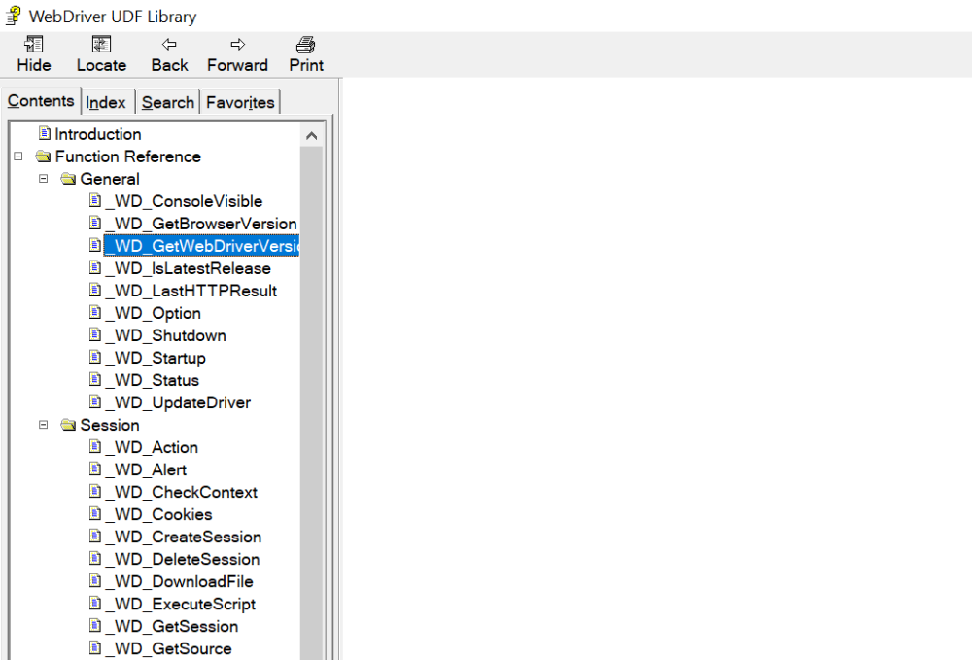Image resolution: width=972 pixels, height=660 pixels.
Task: Click the Hide toolbar icon
Action: 33,44
